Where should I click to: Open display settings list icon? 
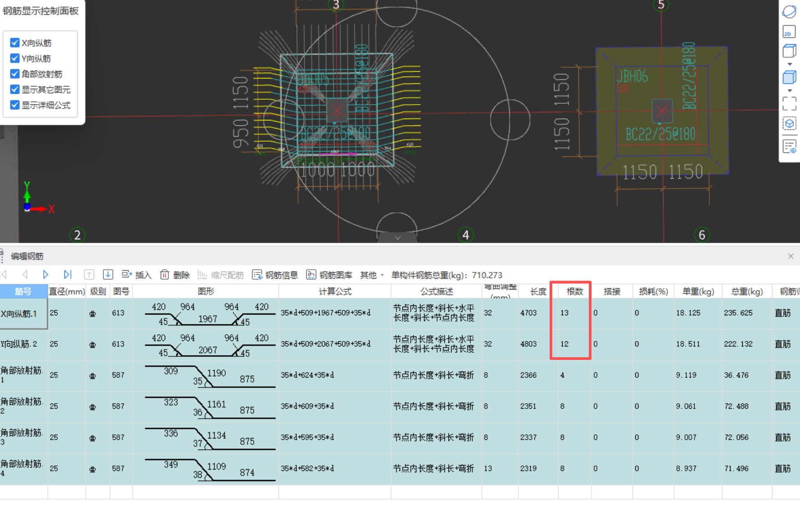click(x=789, y=146)
